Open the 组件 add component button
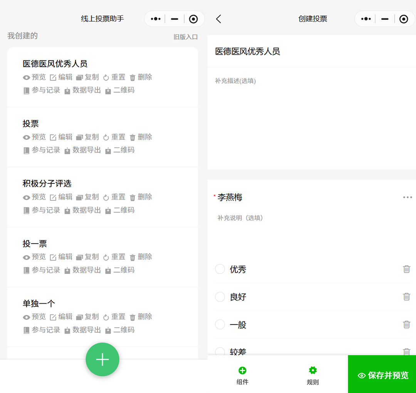 click(242, 375)
